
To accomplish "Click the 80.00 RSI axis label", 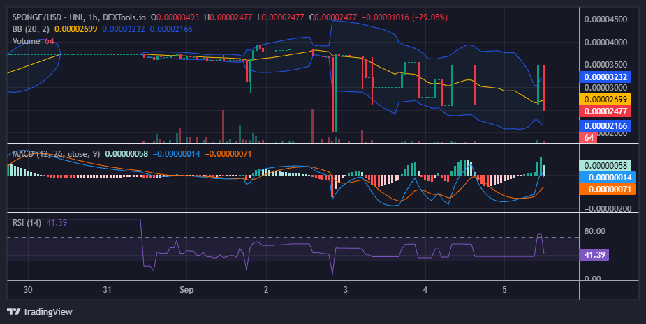I will click(594, 231).
